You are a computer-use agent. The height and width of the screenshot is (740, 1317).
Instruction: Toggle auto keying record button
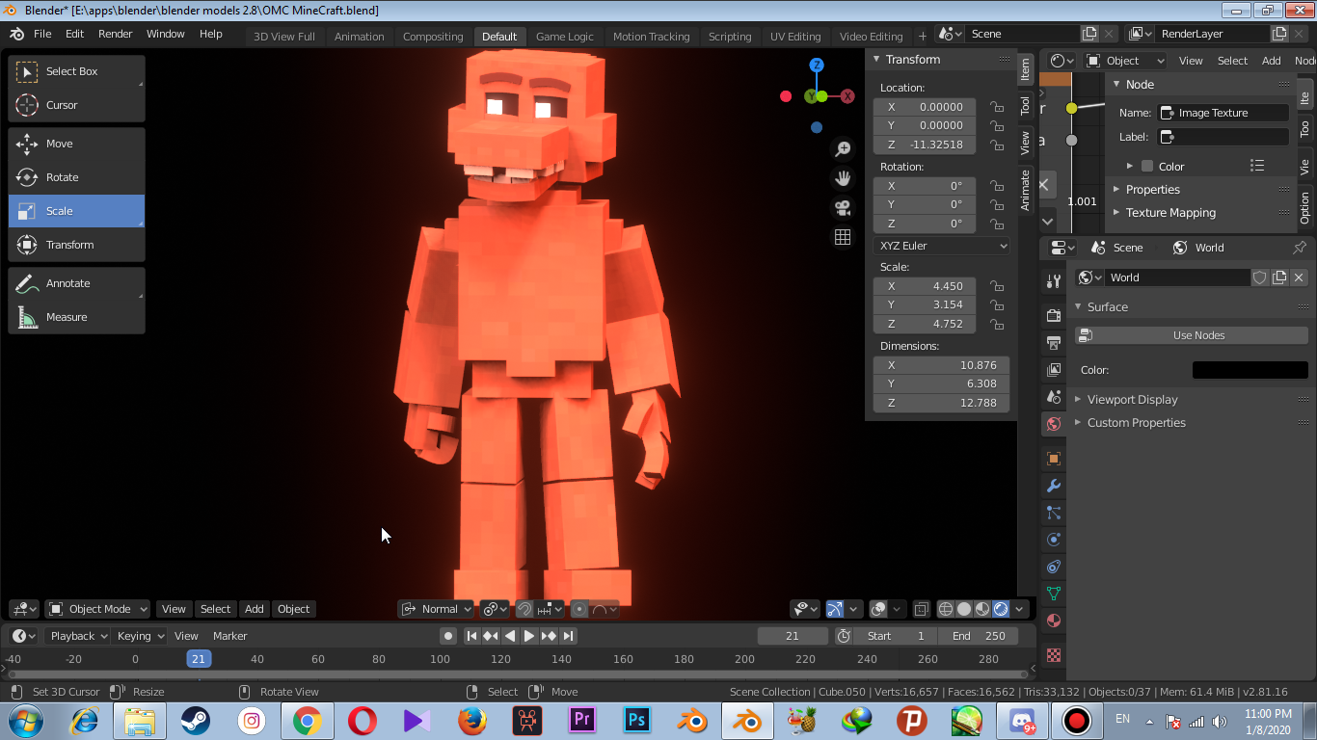pyautogui.click(x=448, y=636)
